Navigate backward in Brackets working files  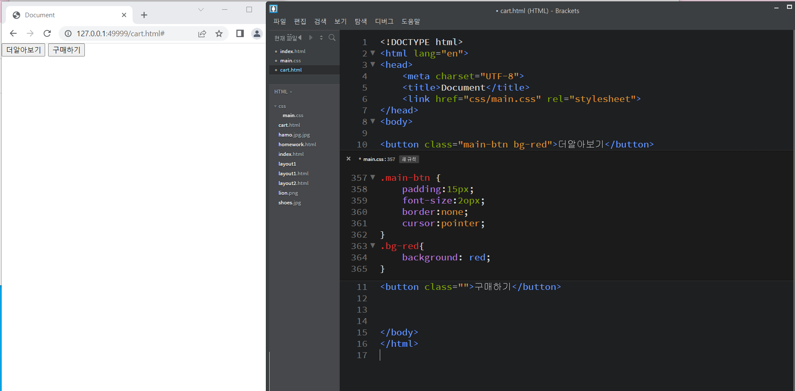pos(300,37)
